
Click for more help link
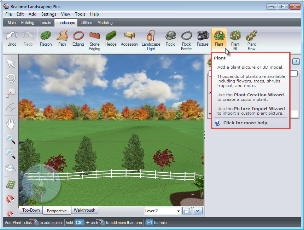point(246,123)
